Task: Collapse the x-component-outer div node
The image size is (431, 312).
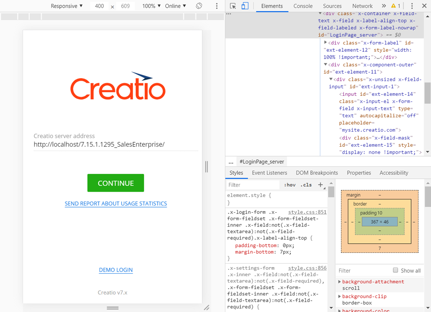Action: click(325, 64)
